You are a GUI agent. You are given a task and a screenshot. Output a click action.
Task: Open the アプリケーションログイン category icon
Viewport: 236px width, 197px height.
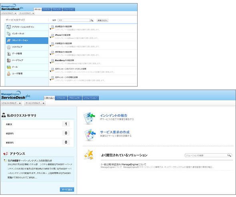pos(9,27)
